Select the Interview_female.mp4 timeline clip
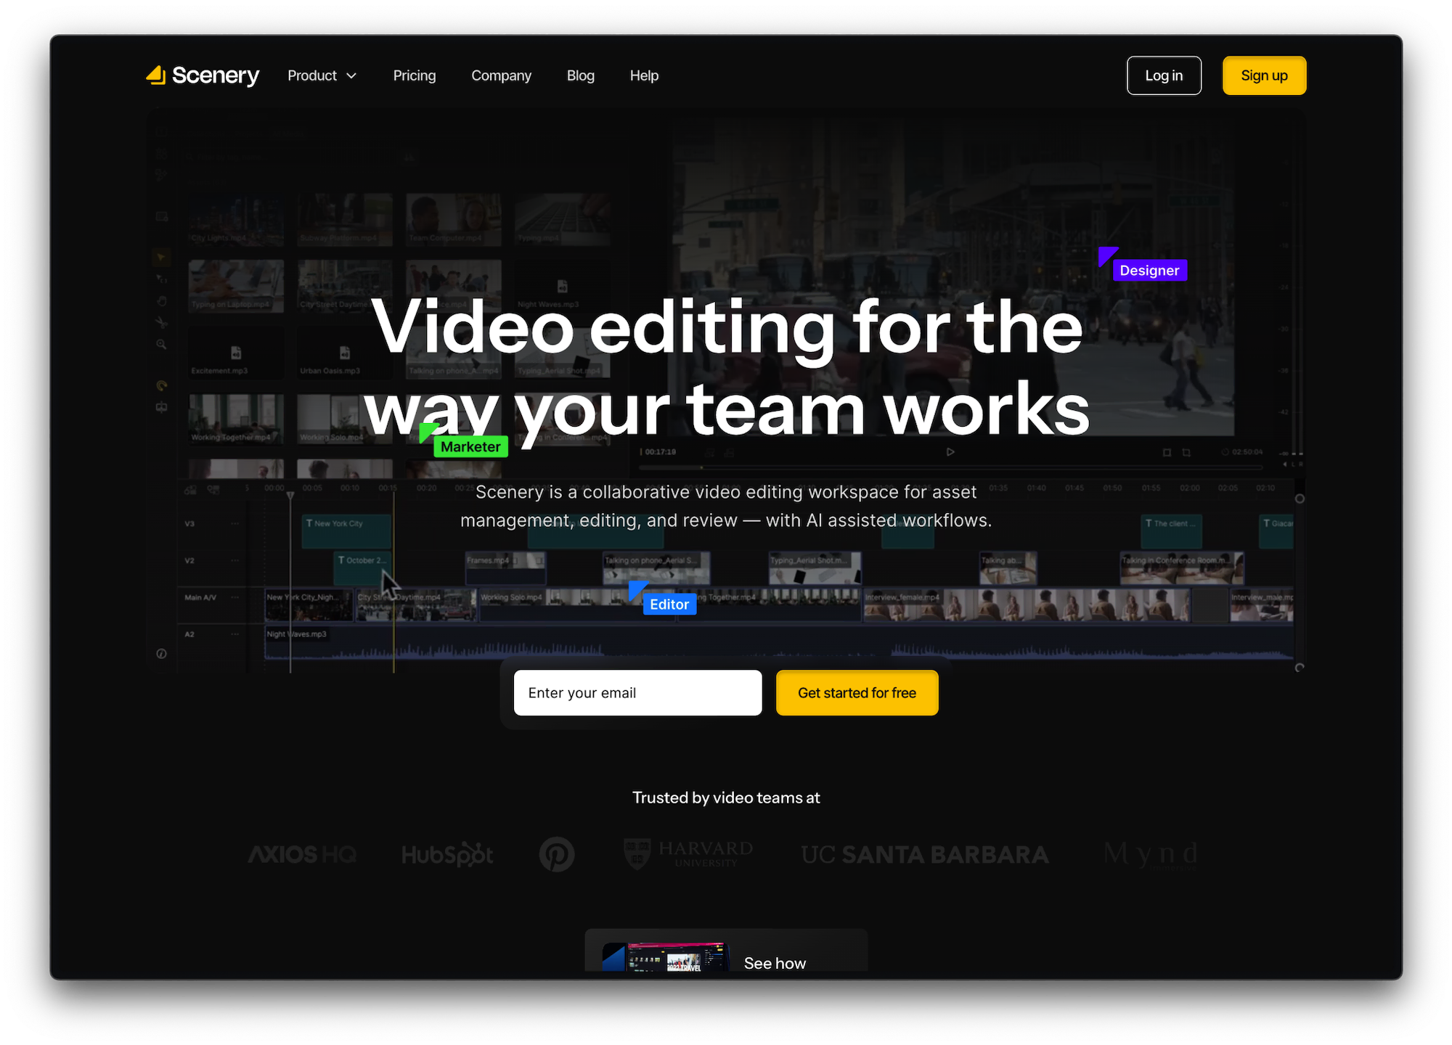This screenshot has height=1045, width=1452. pyautogui.click(x=1027, y=605)
